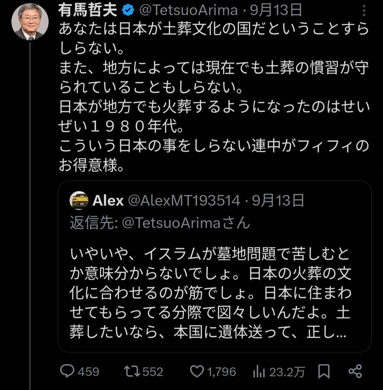Open the reply icon with 459 replies
This screenshot has height=390, width=383.
click(x=66, y=371)
